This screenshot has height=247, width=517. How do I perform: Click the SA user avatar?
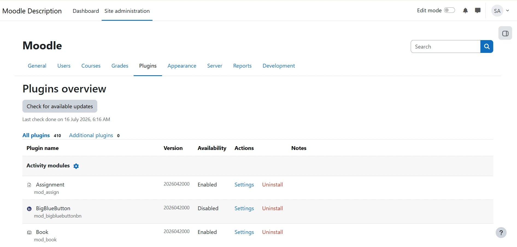click(497, 11)
